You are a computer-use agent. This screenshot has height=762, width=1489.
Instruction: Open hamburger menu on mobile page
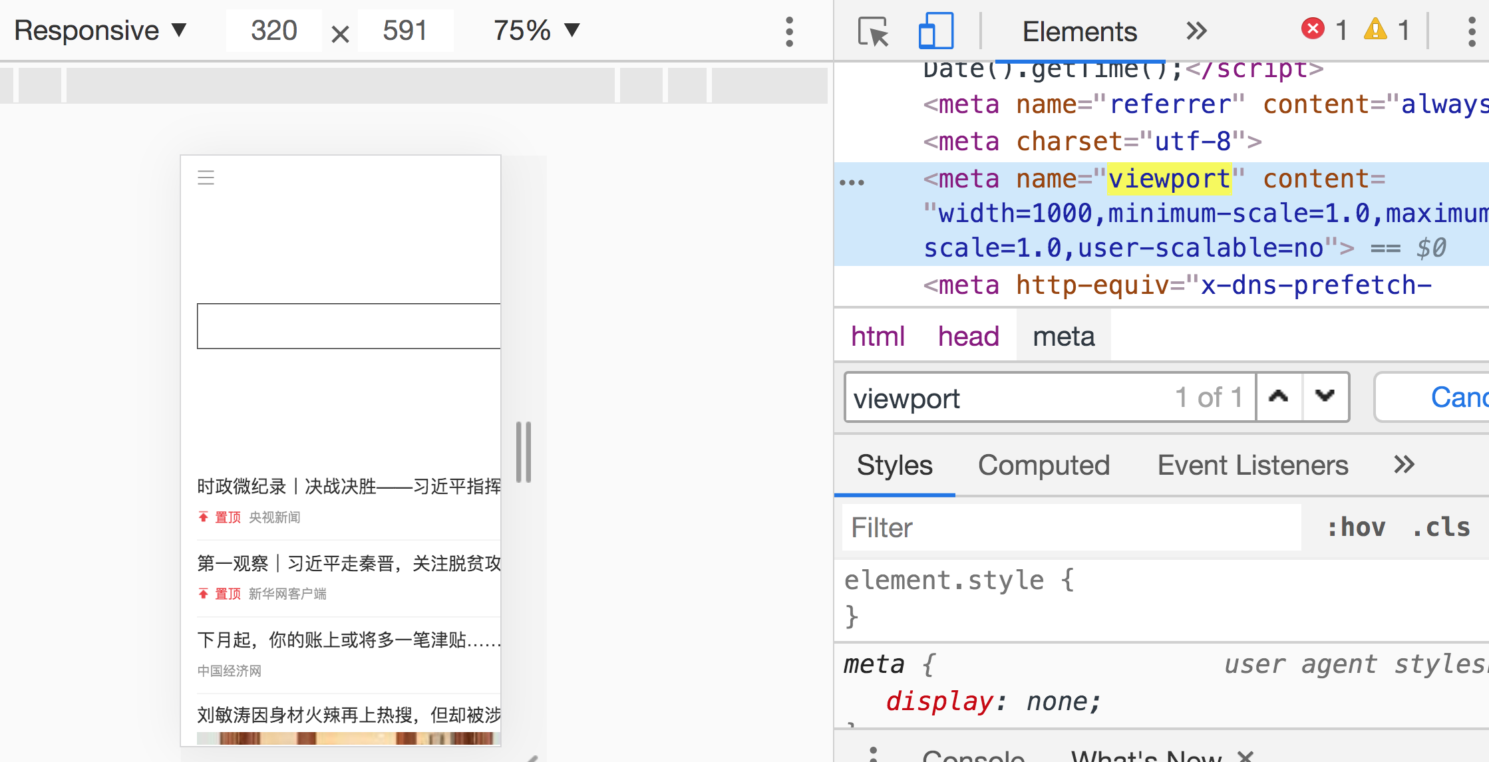pos(206,178)
